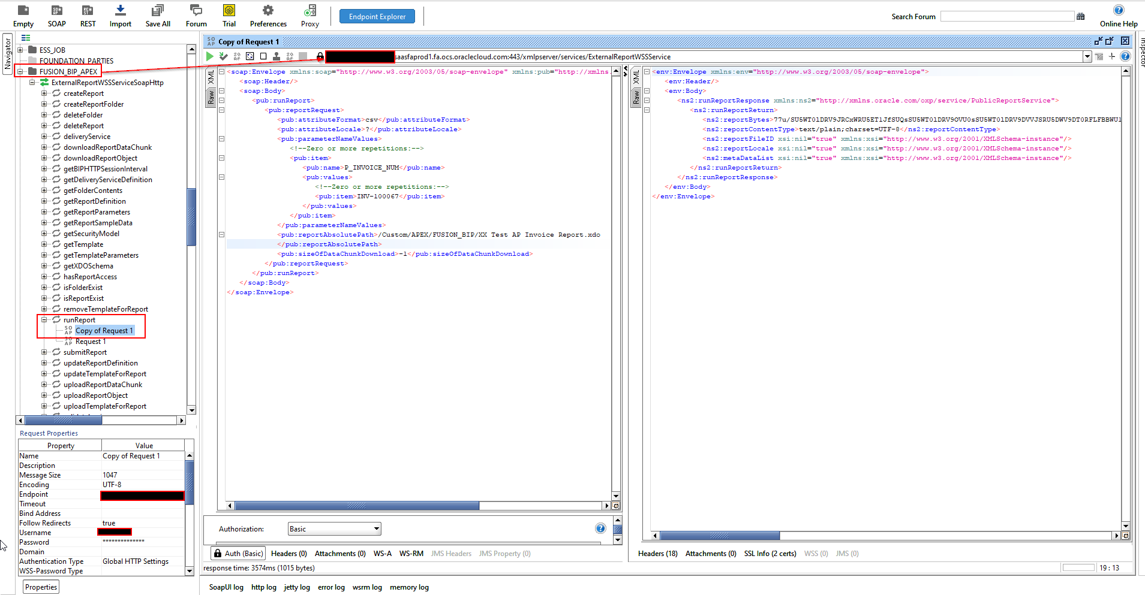The width and height of the screenshot is (1145, 595).
Task: Open the WS-RM tab
Action: tap(411, 553)
